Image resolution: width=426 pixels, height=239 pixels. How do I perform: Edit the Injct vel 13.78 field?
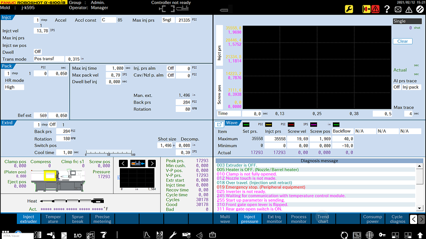[x=41, y=31]
